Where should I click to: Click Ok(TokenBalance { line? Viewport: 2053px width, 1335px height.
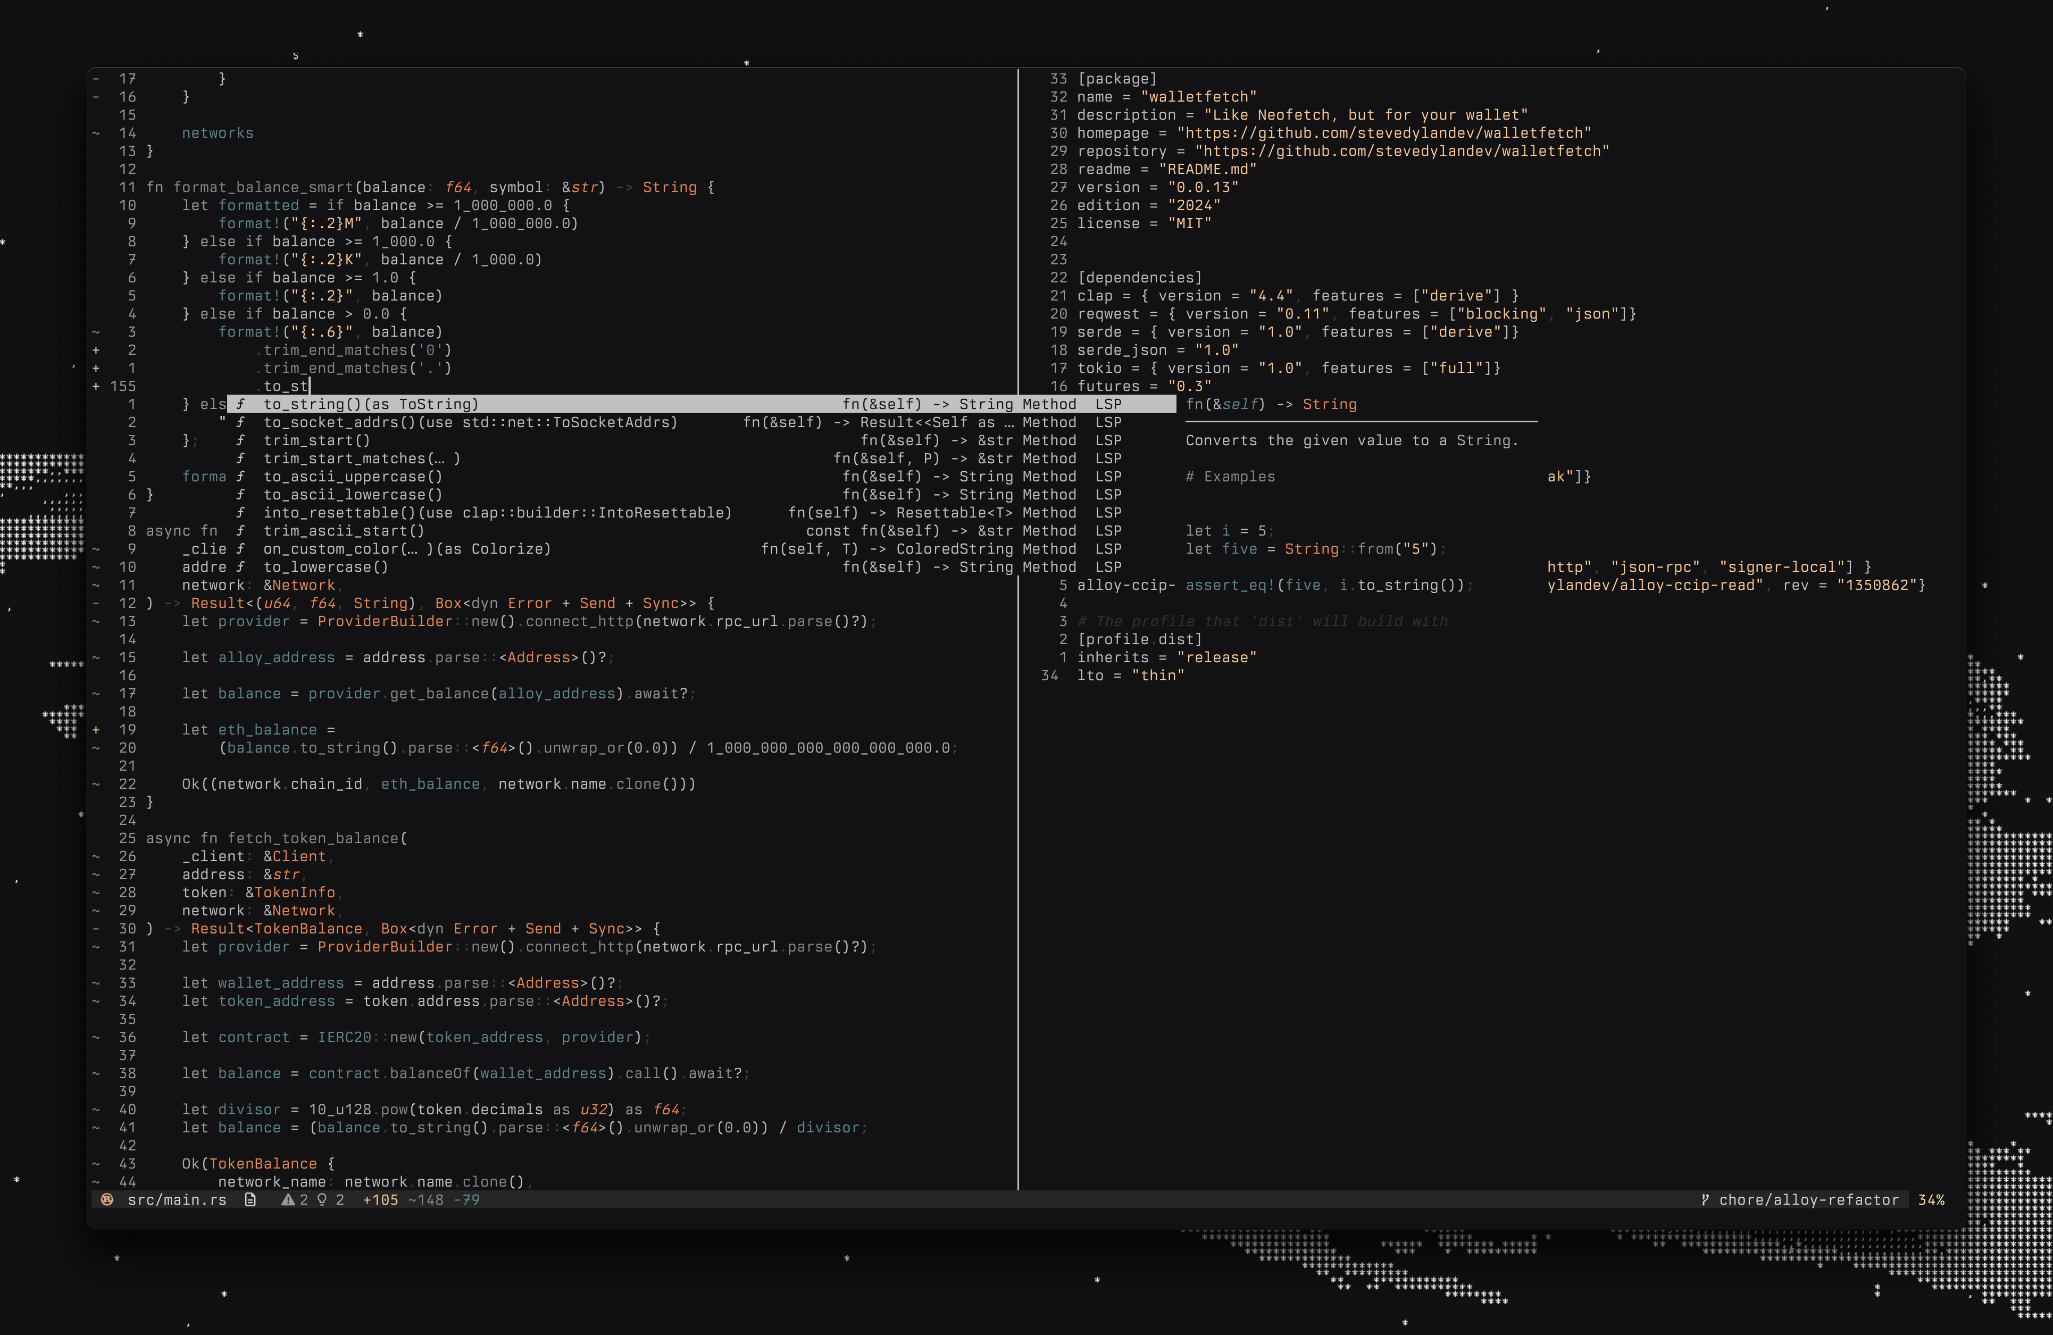[x=258, y=1163]
